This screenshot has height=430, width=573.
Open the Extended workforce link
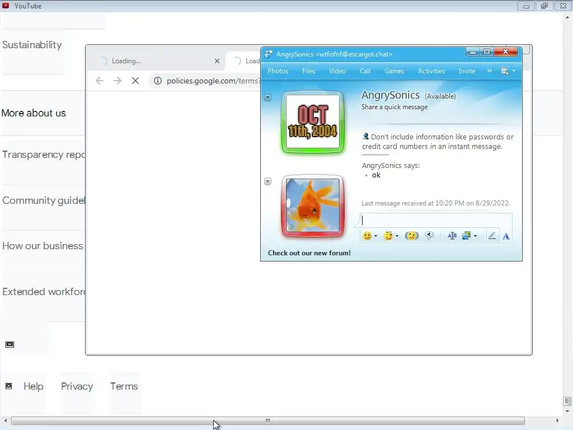pyautogui.click(x=44, y=292)
